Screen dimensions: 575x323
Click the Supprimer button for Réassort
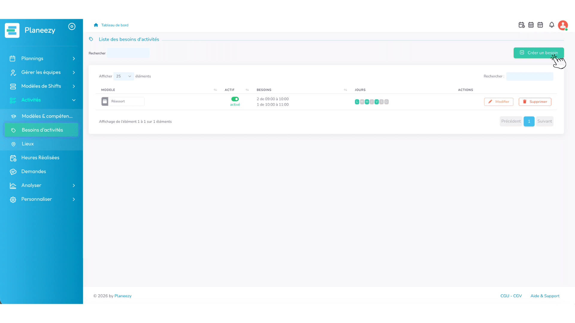[535, 102]
